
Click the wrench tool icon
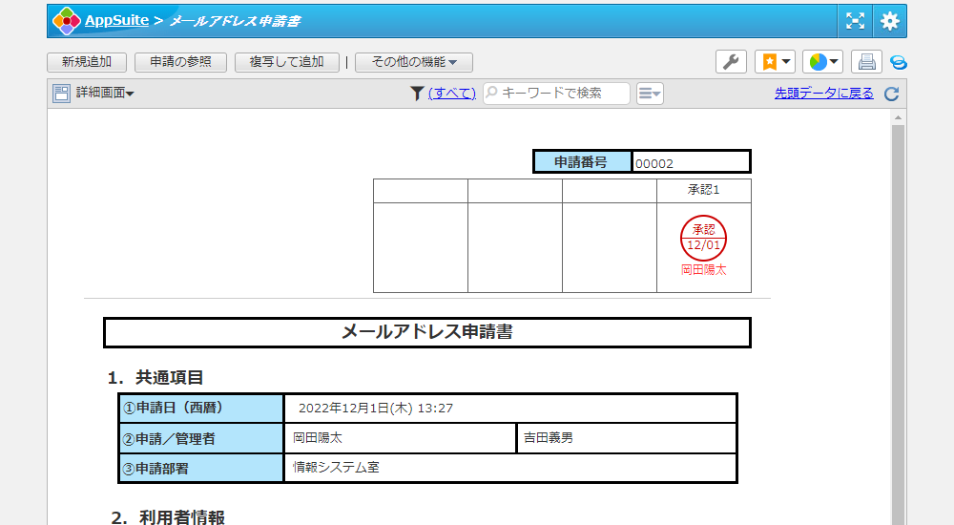[x=731, y=62]
